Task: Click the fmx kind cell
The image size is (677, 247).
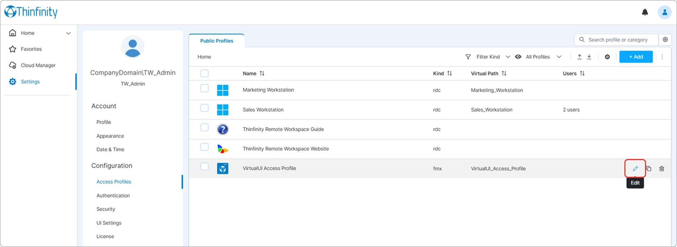Action: click(437, 169)
